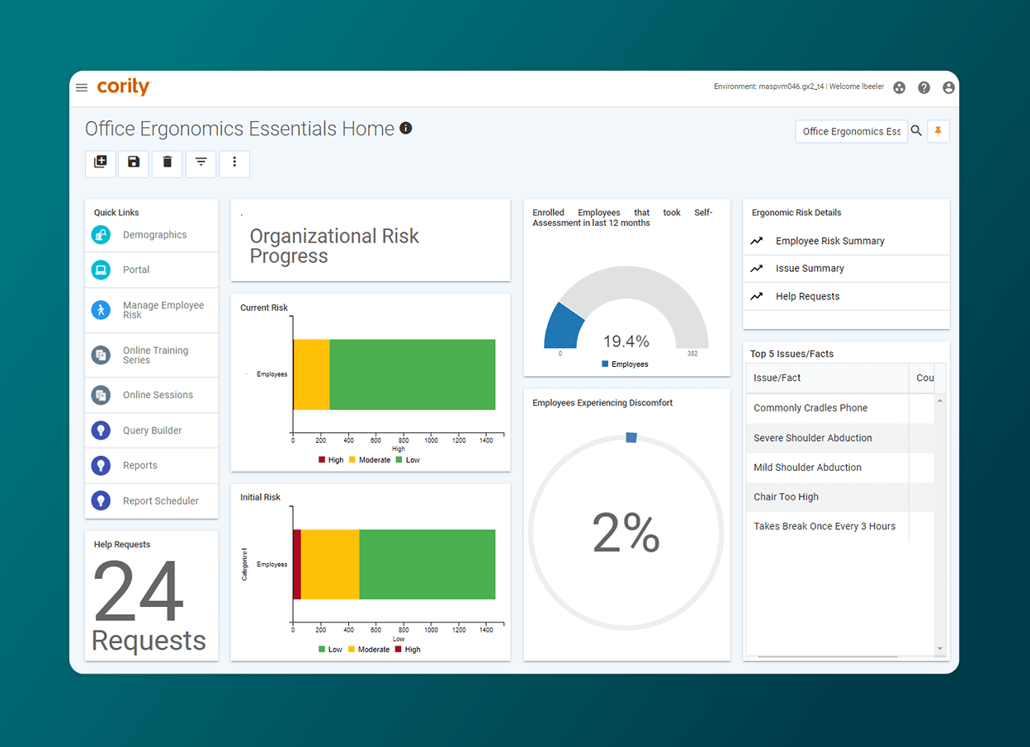The width and height of the screenshot is (1030, 747).
Task: Toggle the dashboard pin icon
Action: pyautogui.click(x=938, y=130)
